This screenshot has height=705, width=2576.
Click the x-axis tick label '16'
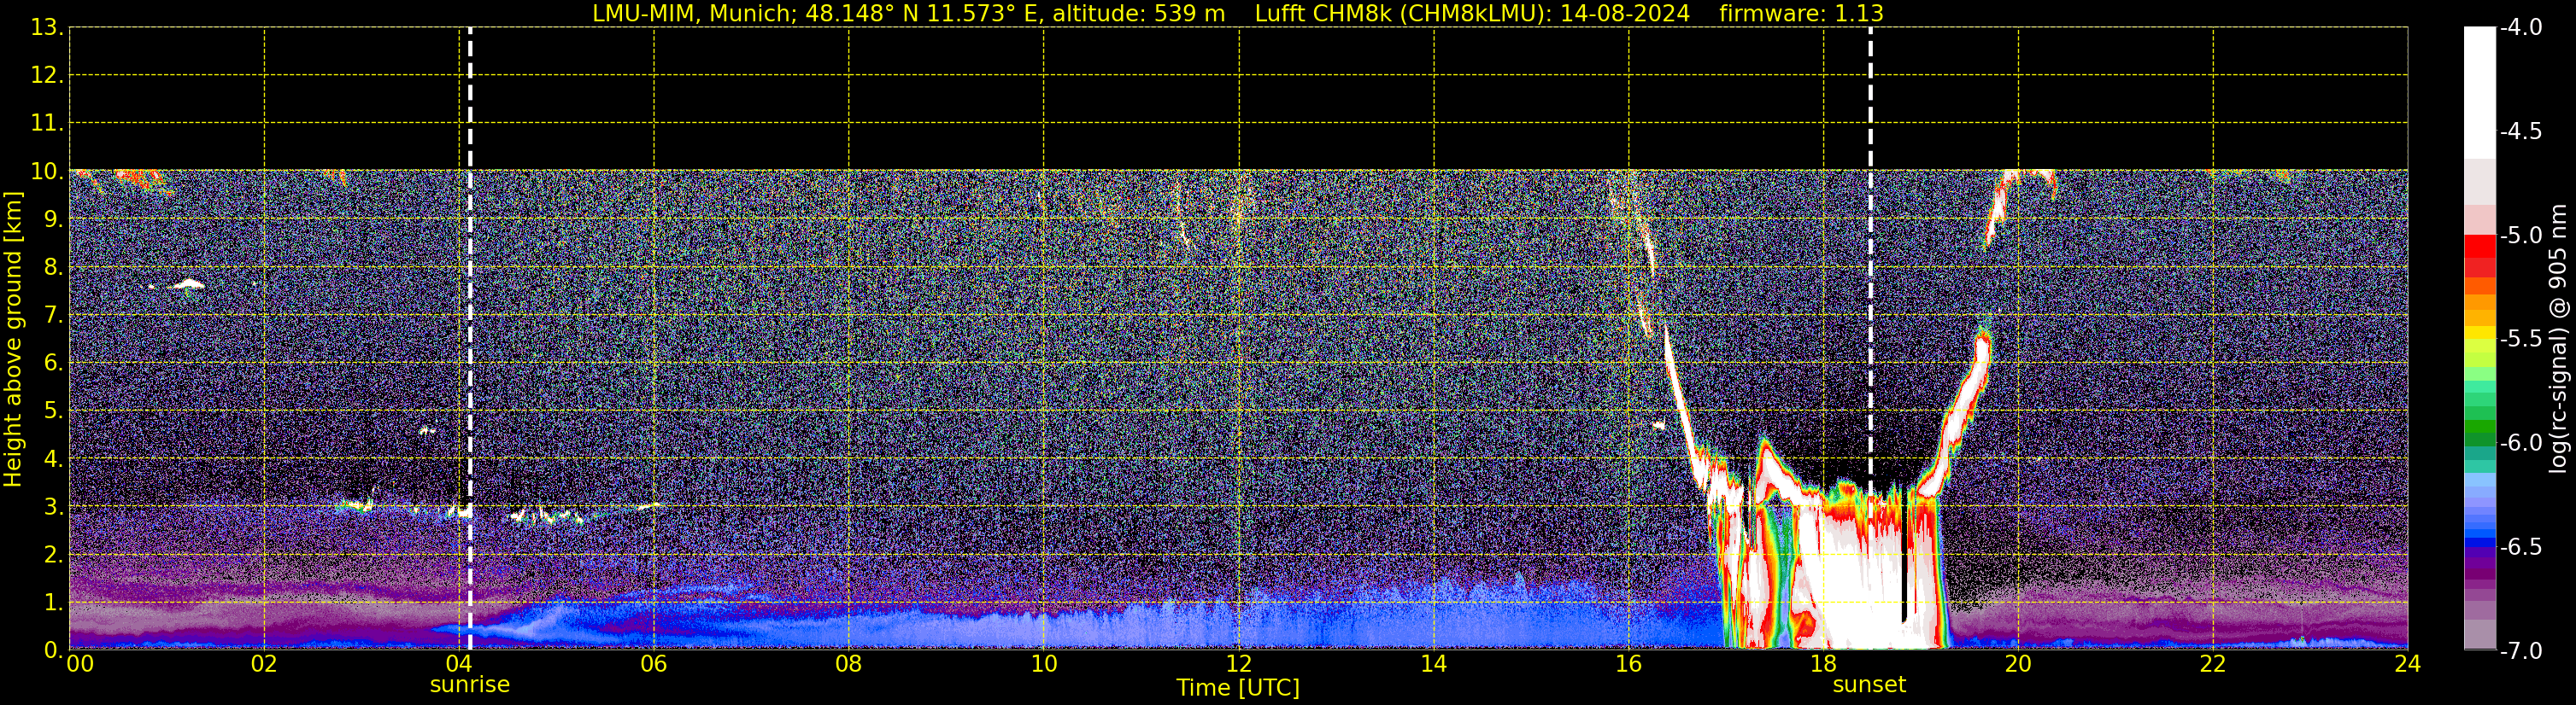(1629, 664)
